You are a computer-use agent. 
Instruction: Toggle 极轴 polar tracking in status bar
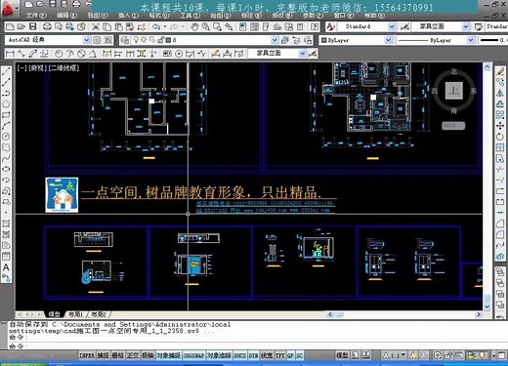pyautogui.click(x=148, y=355)
